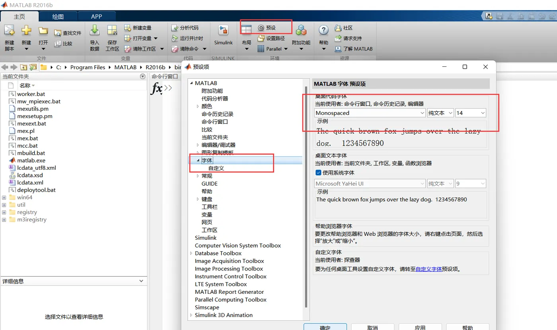Image resolution: width=557 pixels, height=330 pixels.
Task: Go forward using the address bar arrow
Action: 14,67
